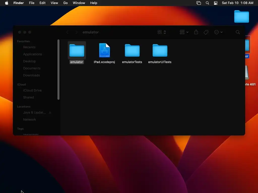
Task: Click the emulatorUITests name label
Action: (160, 62)
